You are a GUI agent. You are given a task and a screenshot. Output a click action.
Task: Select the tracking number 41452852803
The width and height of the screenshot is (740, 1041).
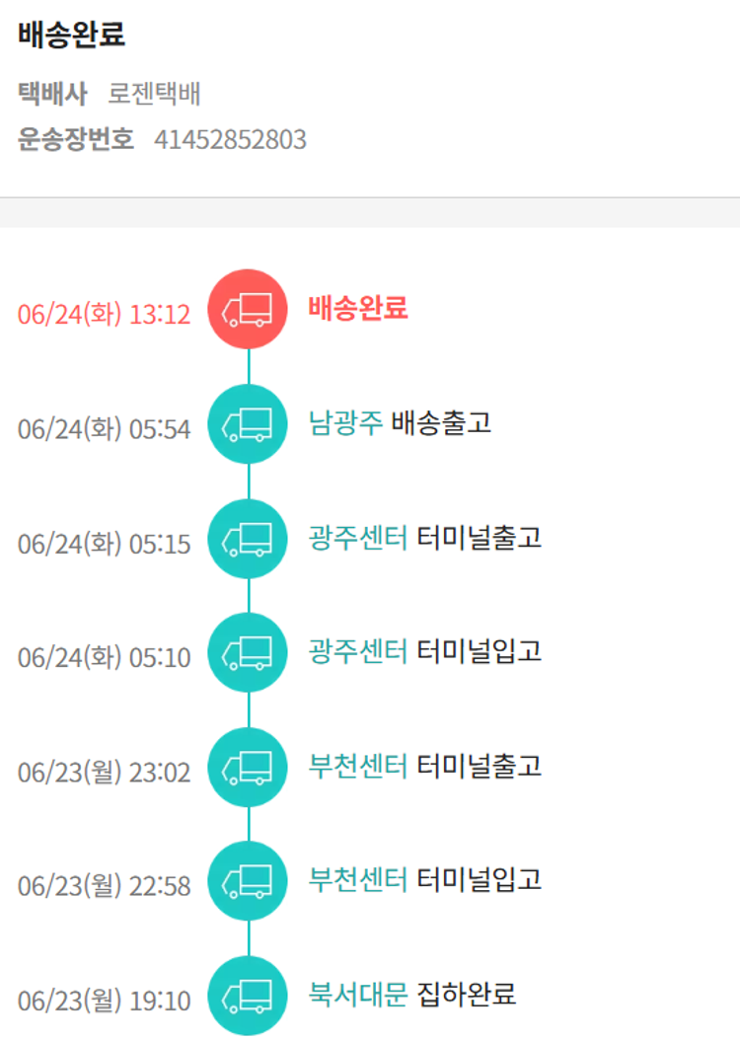(x=230, y=140)
